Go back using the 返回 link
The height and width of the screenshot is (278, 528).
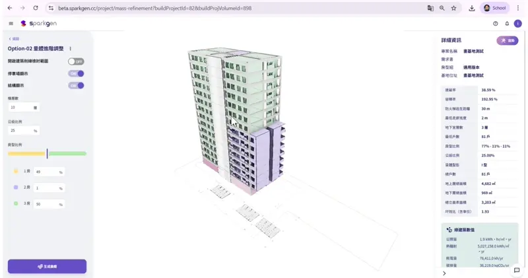tap(14, 39)
